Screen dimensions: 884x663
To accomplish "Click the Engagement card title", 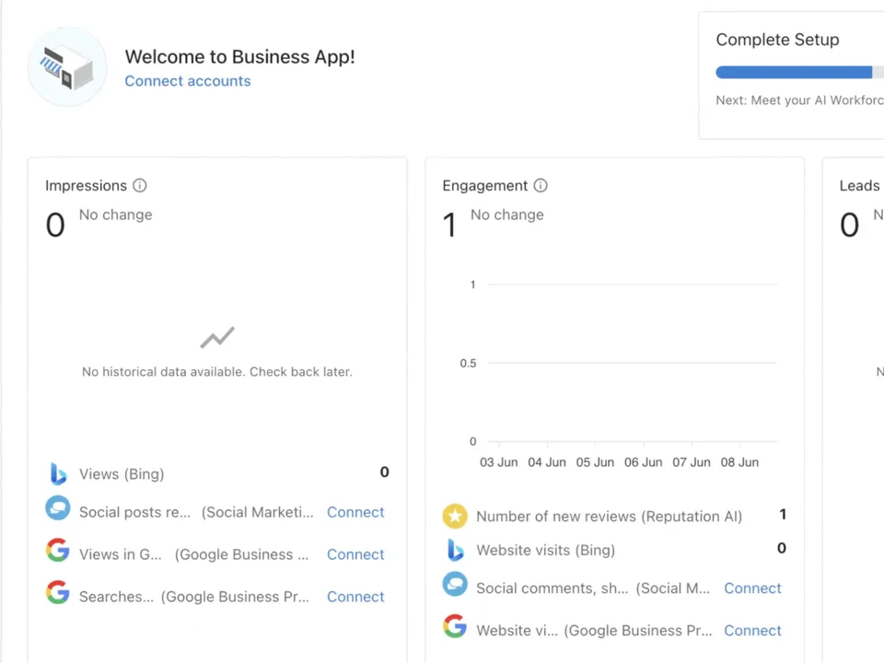I will coord(485,185).
